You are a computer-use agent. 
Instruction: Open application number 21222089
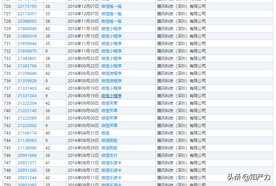[x=27, y=118]
